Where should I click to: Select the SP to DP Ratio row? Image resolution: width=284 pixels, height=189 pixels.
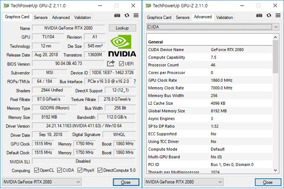[x=209, y=126]
